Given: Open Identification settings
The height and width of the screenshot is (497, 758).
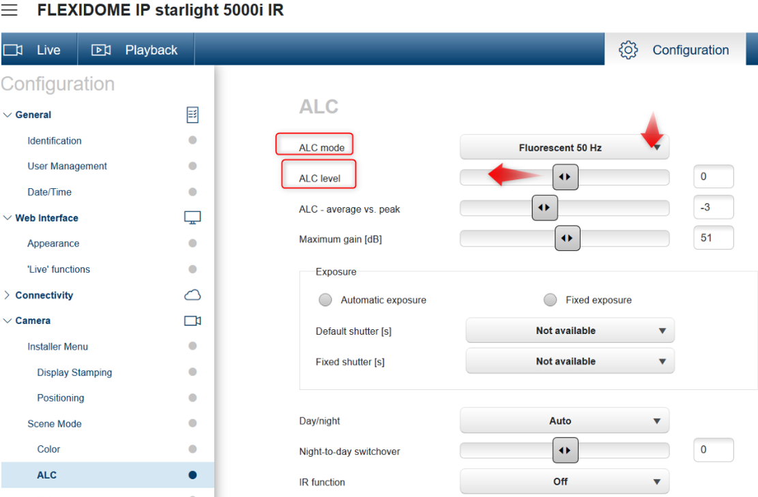Looking at the screenshot, I should [x=54, y=140].
